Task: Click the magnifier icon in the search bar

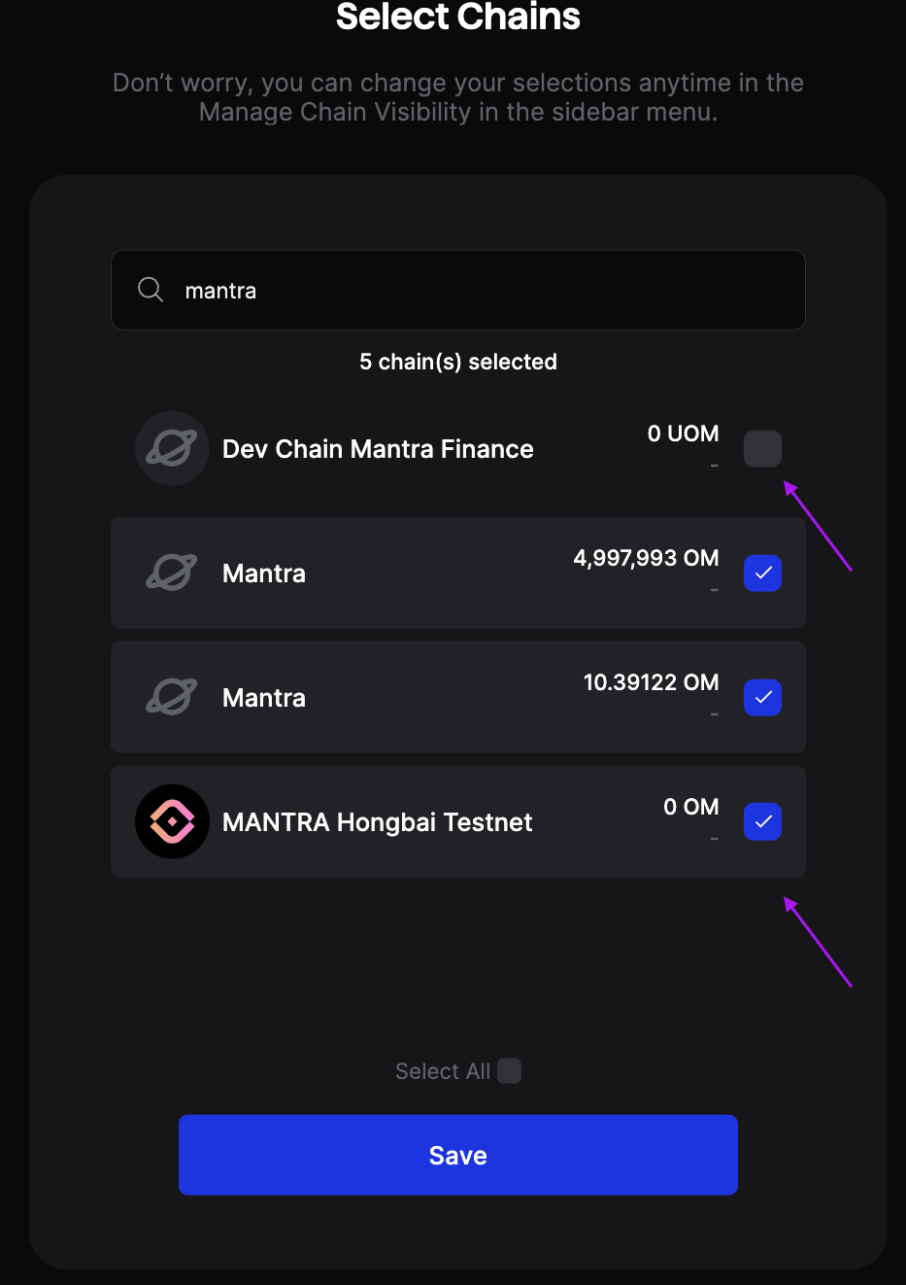Action: [151, 290]
